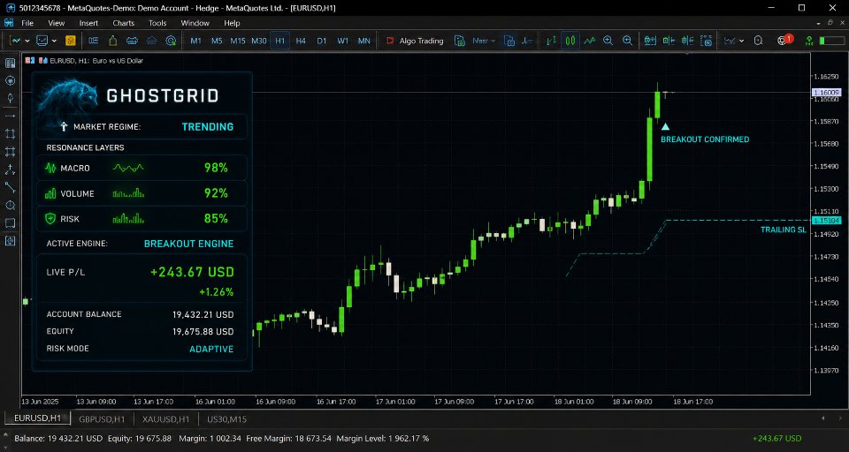Viewport: 849px width, 452px height.
Task: Select the horizontal line drawing tool
Action: tap(10, 116)
